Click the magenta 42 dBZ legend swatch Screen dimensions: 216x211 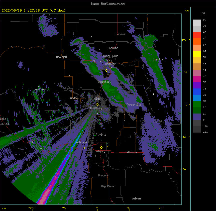click(197, 79)
